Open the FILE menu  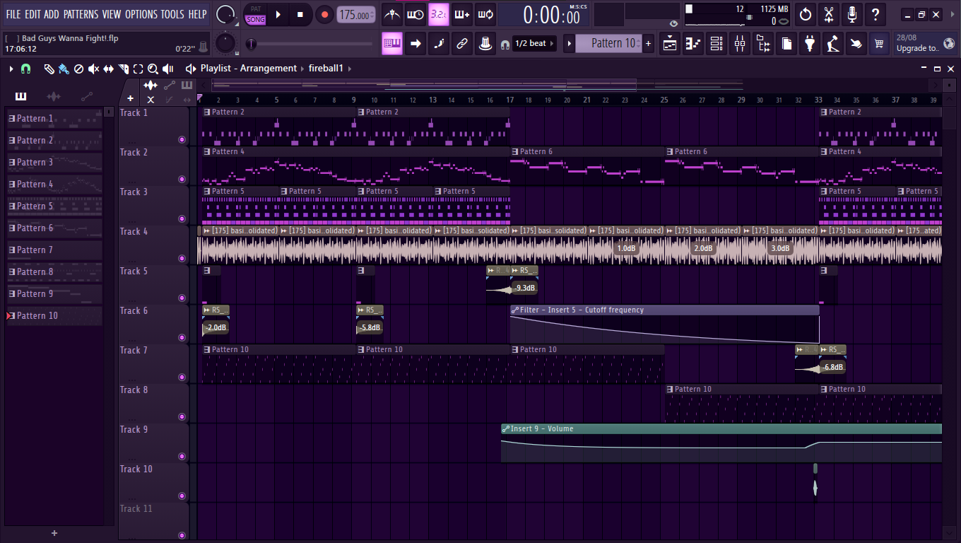(13, 14)
